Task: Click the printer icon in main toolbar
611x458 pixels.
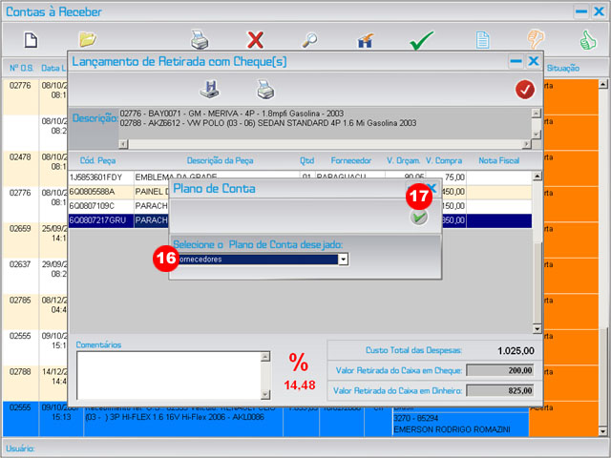Action: click(200, 40)
